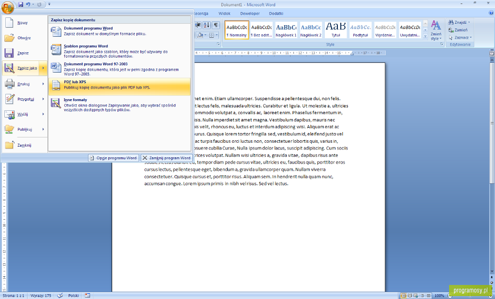This screenshot has width=495, height=299.
Task: Toggle macro recording in the status bar
Action: pyautogui.click(x=87, y=296)
